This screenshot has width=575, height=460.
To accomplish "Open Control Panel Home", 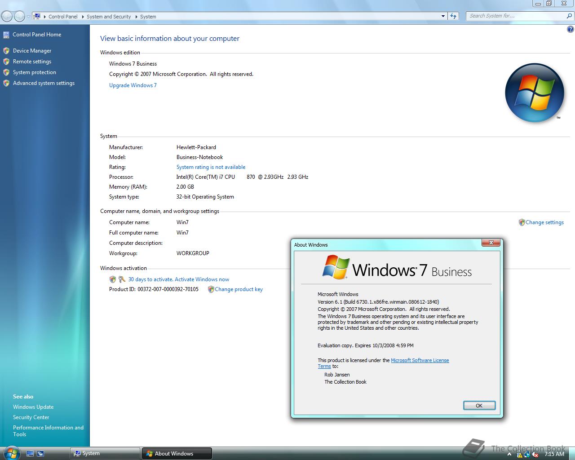I will click(37, 35).
